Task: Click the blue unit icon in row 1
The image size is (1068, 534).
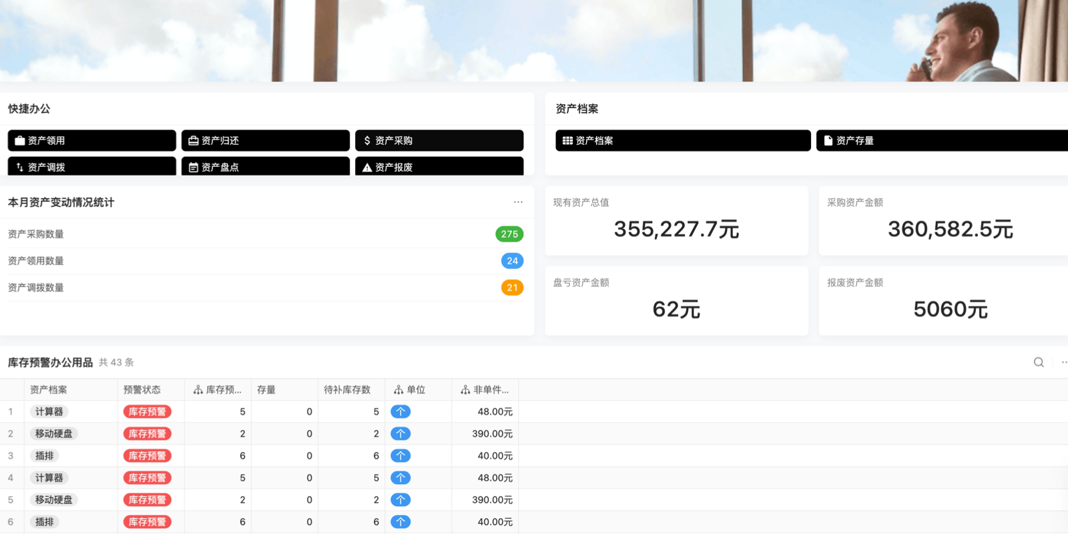Action: point(400,412)
